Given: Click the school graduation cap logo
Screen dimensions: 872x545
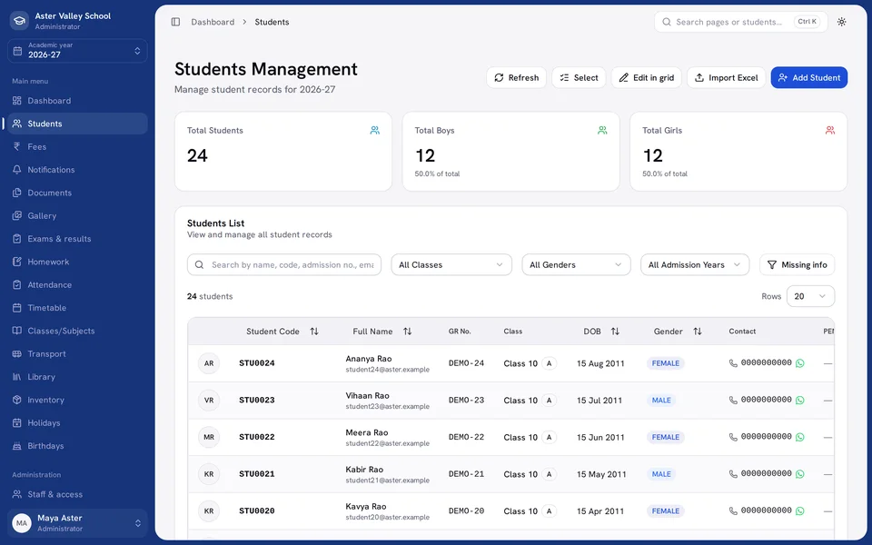Looking at the screenshot, I should point(19,21).
